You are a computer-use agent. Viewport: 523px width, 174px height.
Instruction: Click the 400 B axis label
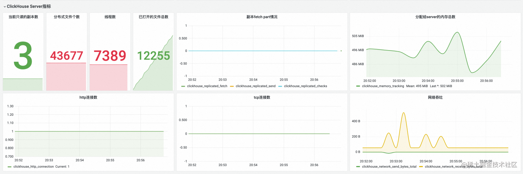point(355,121)
